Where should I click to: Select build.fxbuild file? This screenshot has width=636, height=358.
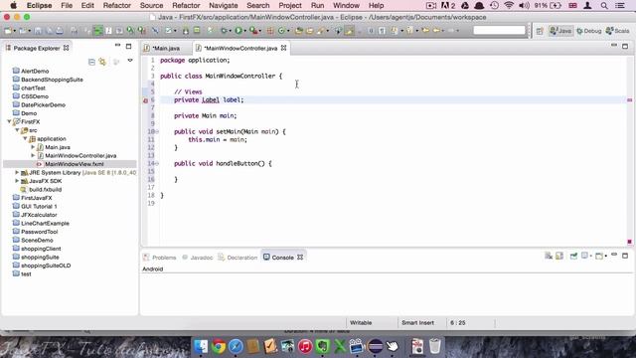tap(45, 190)
